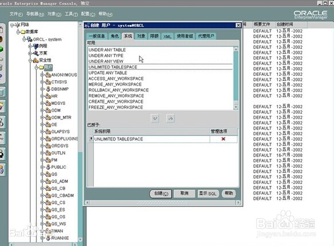Click the OLAPSYS user icon

pyautogui.click(x=48, y=131)
